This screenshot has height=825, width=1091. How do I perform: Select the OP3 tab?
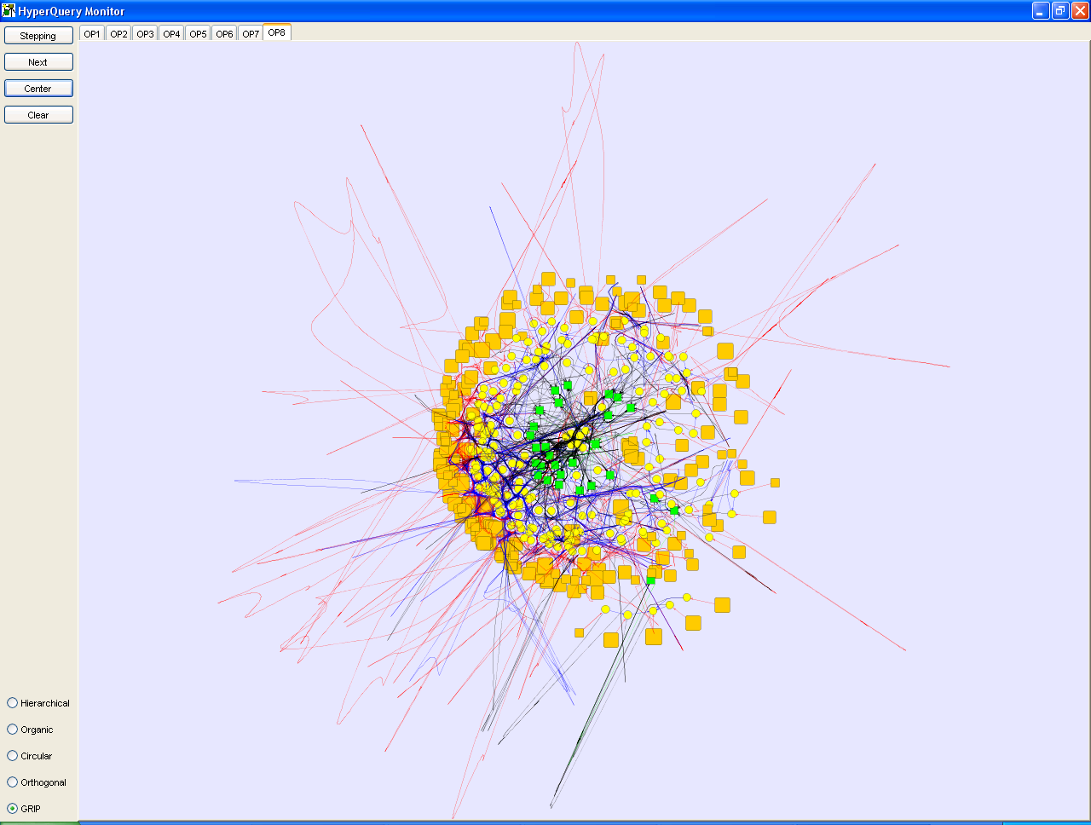point(145,34)
